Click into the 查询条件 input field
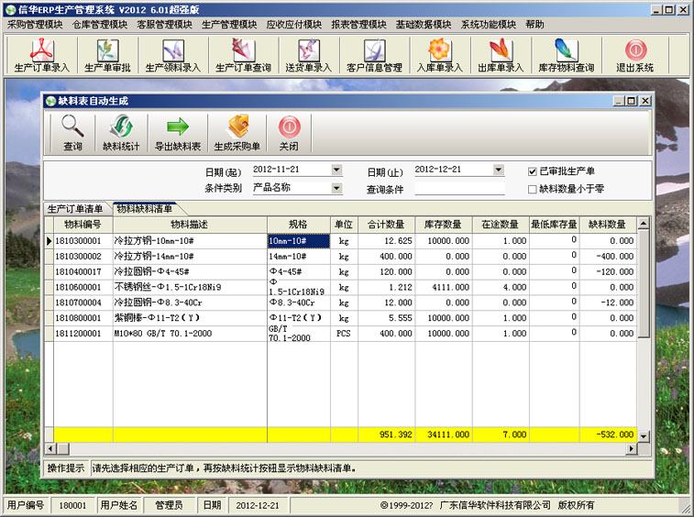The height and width of the screenshot is (517, 694). click(x=460, y=189)
